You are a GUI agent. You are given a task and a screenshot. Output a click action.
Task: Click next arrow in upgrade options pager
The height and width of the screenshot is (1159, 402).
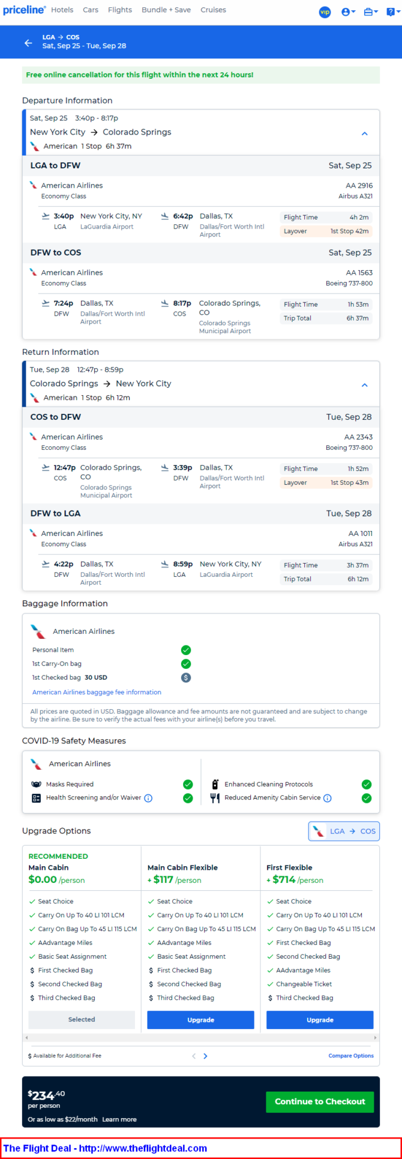click(x=206, y=1056)
